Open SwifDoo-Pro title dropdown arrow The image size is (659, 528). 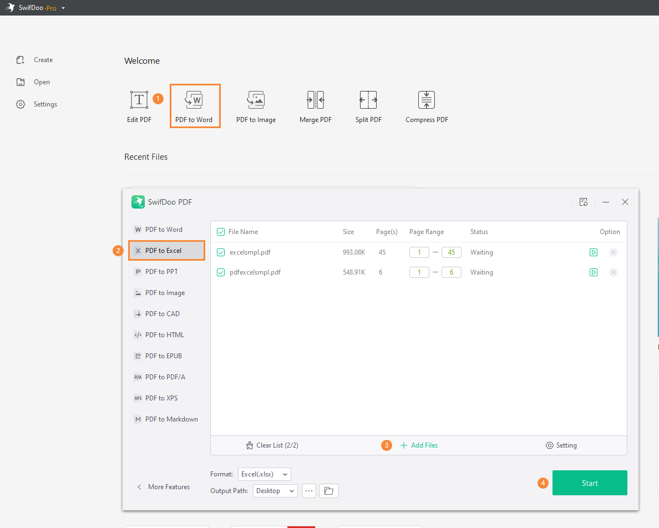click(63, 8)
